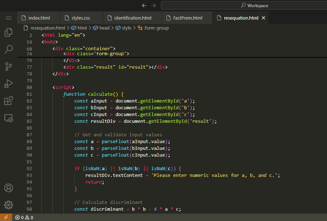Open errors and warnings problems panel
This screenshot has width=327, height=221.
(x=24, y=217)
